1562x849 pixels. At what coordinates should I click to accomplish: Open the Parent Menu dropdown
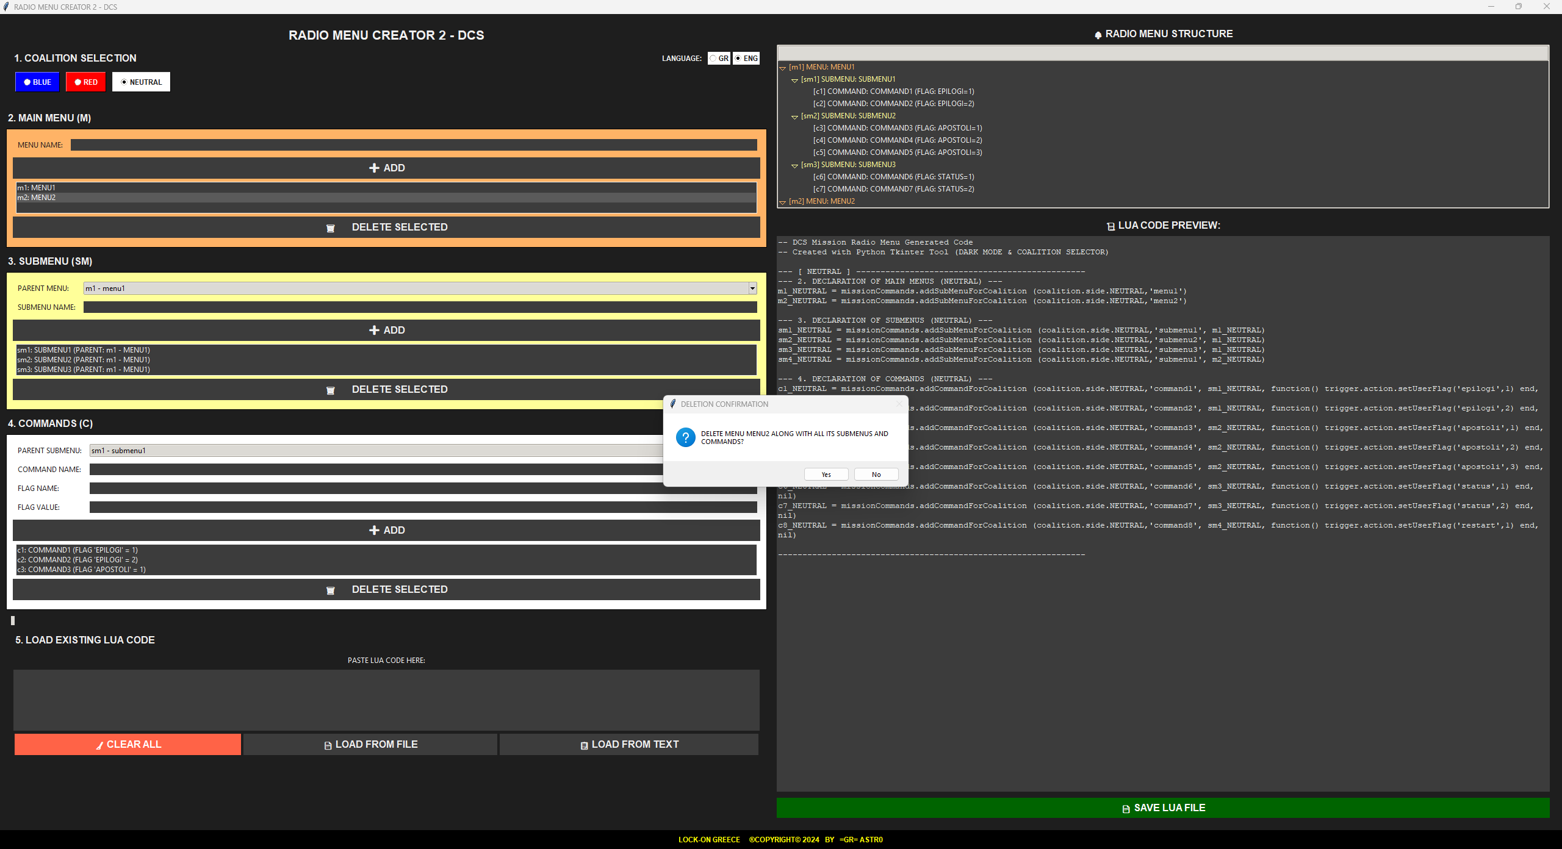[x=752, y=288]
